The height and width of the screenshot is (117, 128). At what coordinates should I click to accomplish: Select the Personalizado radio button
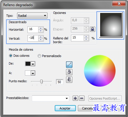pos(39,56)
